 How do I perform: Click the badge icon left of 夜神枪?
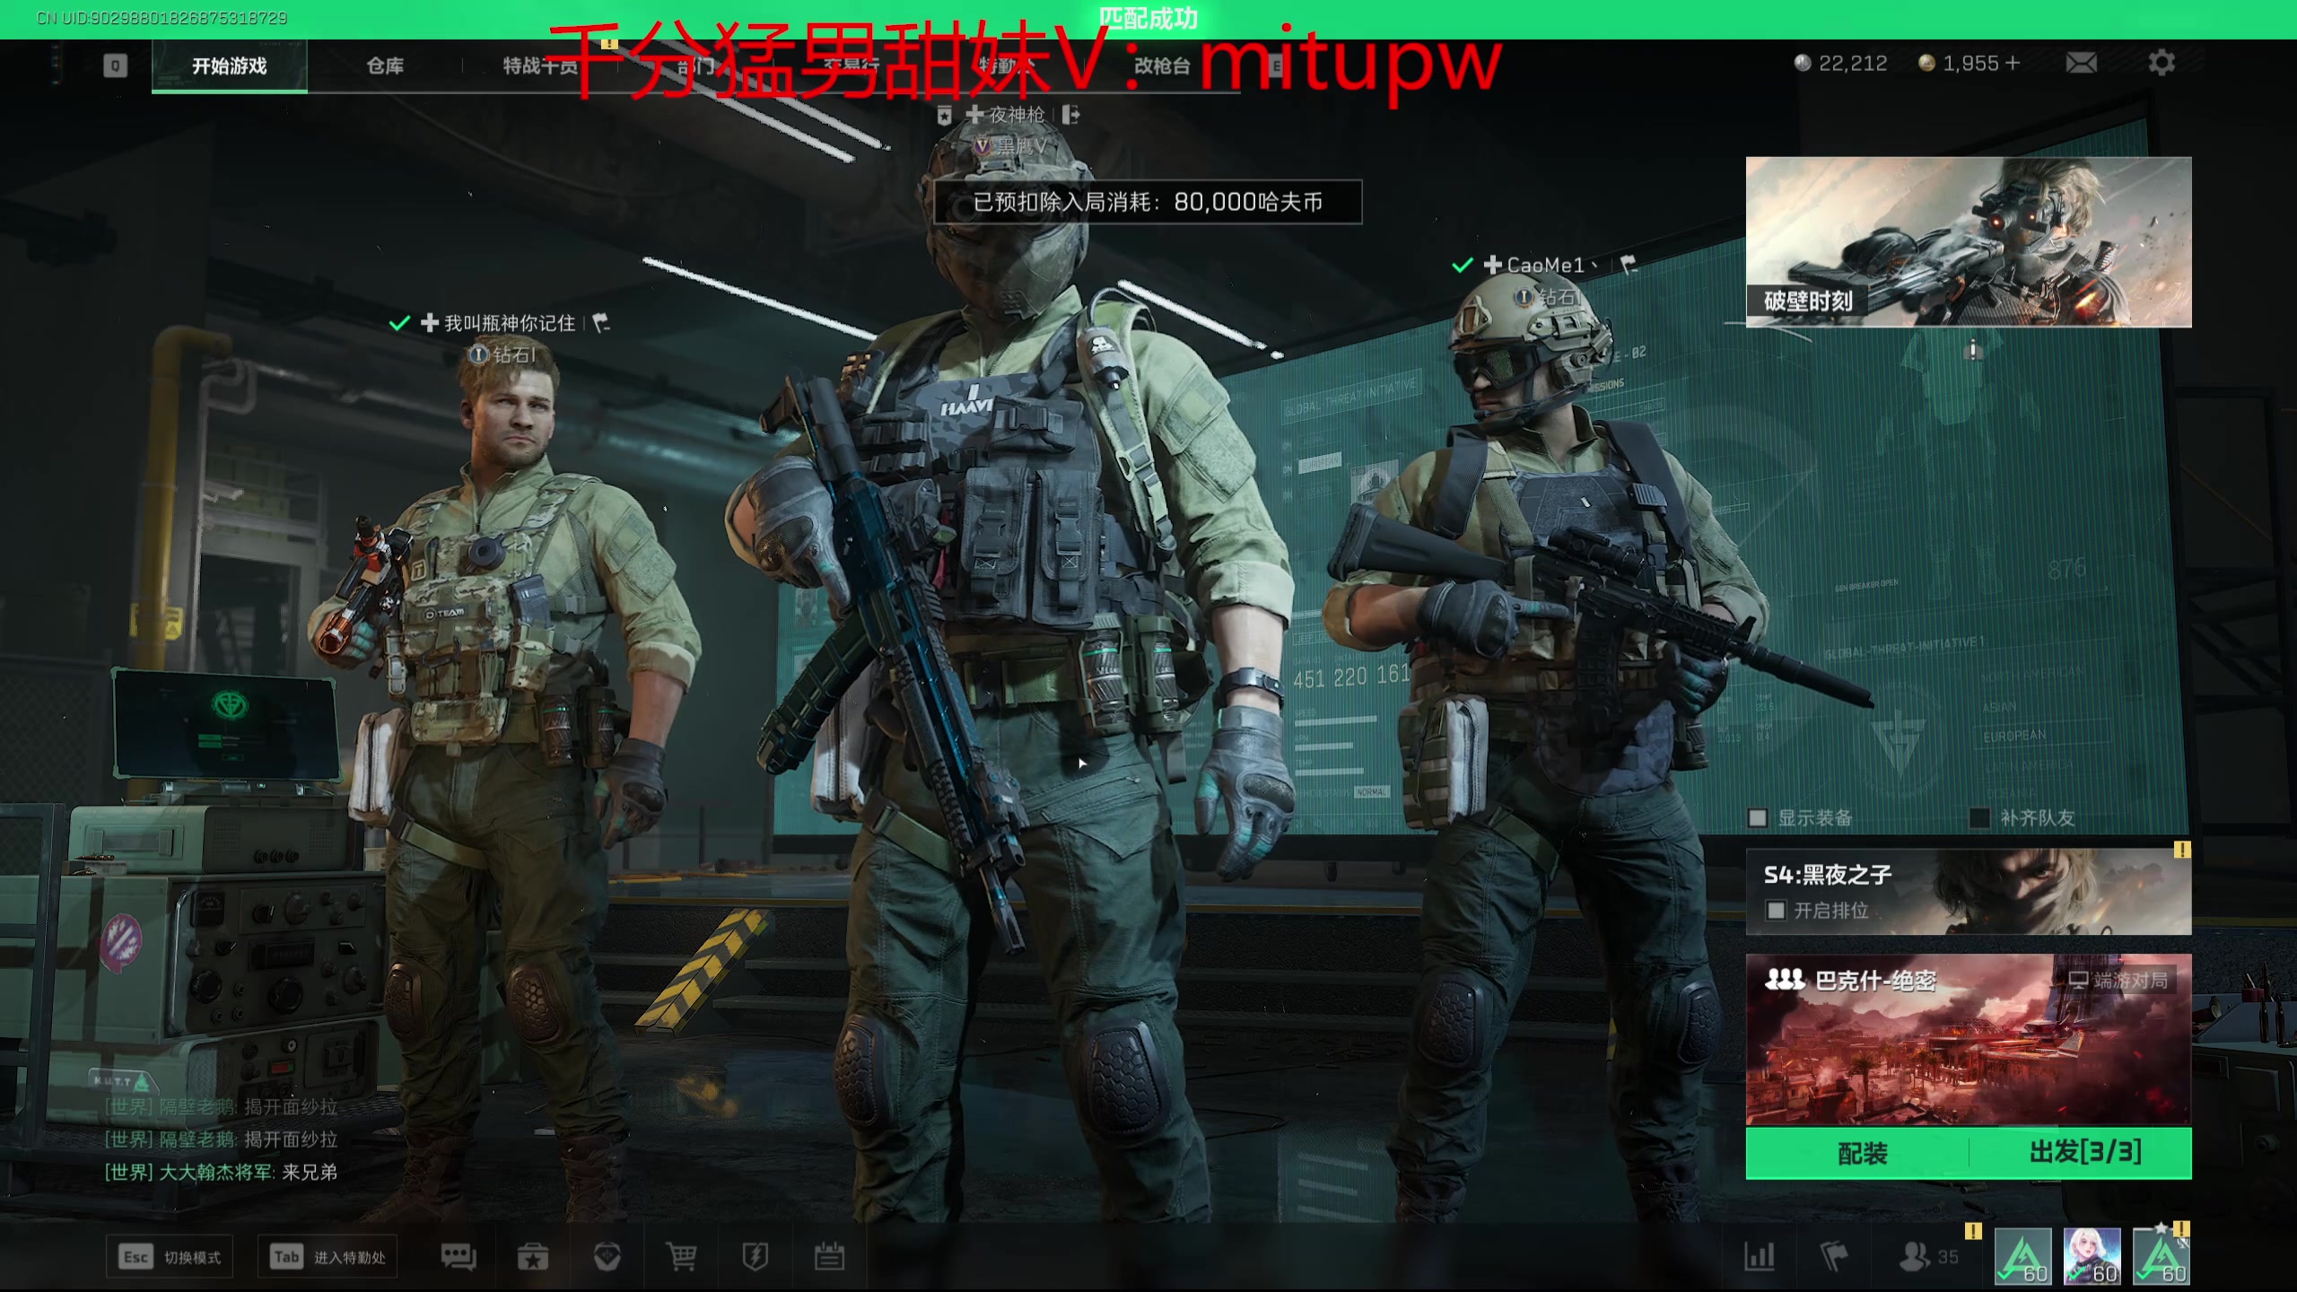[944, 116]
